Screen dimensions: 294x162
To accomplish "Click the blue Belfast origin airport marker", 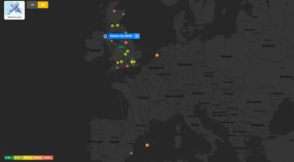I will point(105,36).
